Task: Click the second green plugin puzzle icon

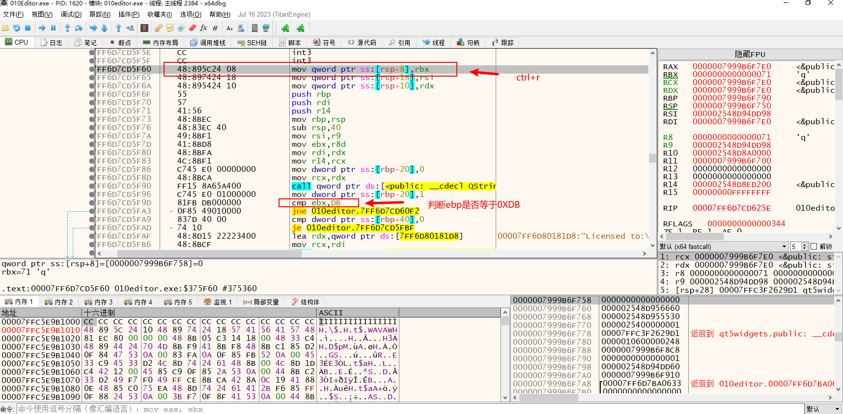Action: [x=301, y=28]
